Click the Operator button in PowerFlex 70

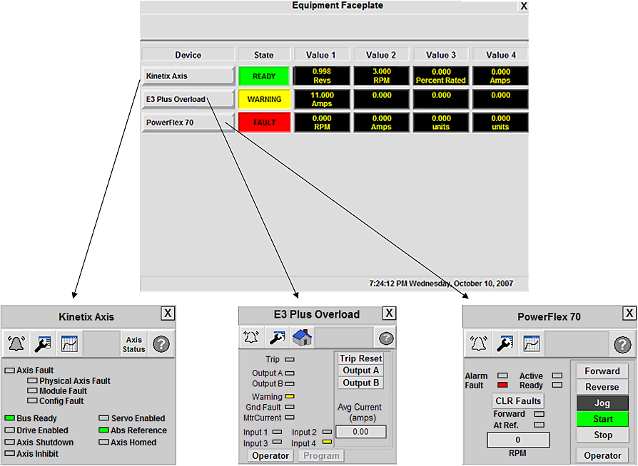pyautogui.click(x=602, y=455)
